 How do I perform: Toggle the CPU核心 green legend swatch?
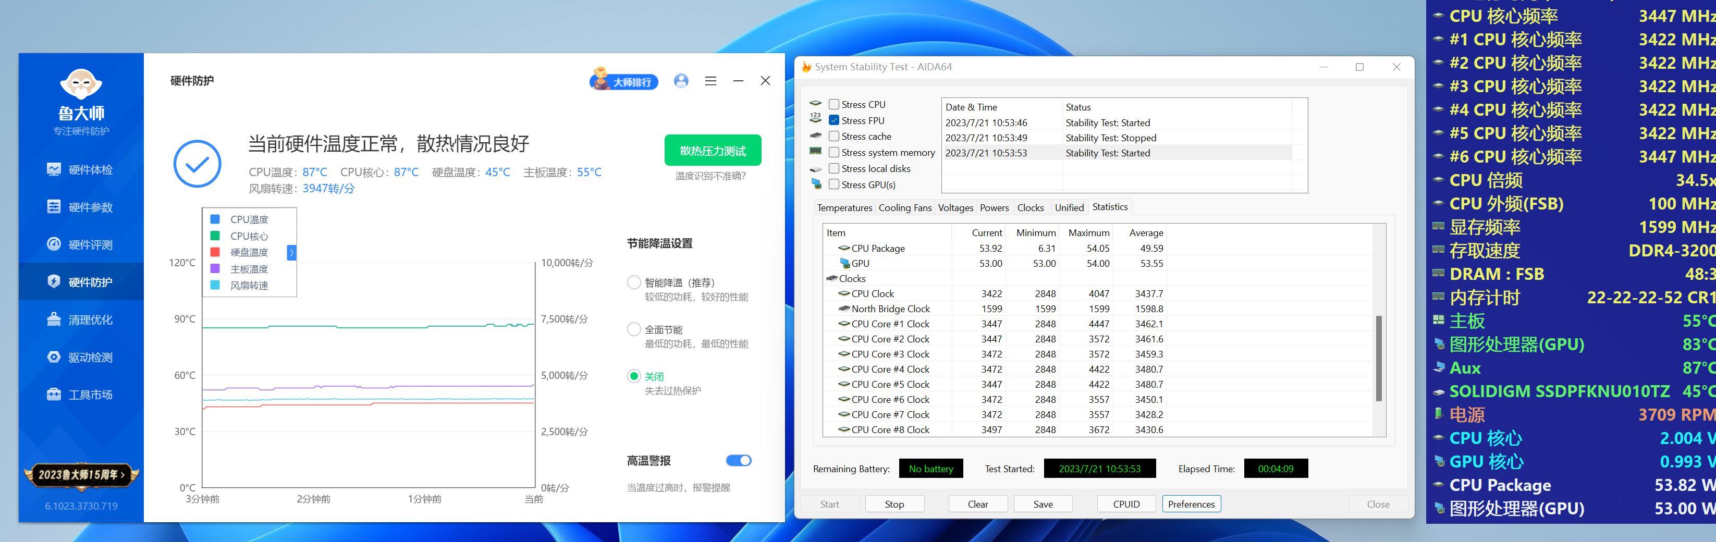(x=215, y=236)
